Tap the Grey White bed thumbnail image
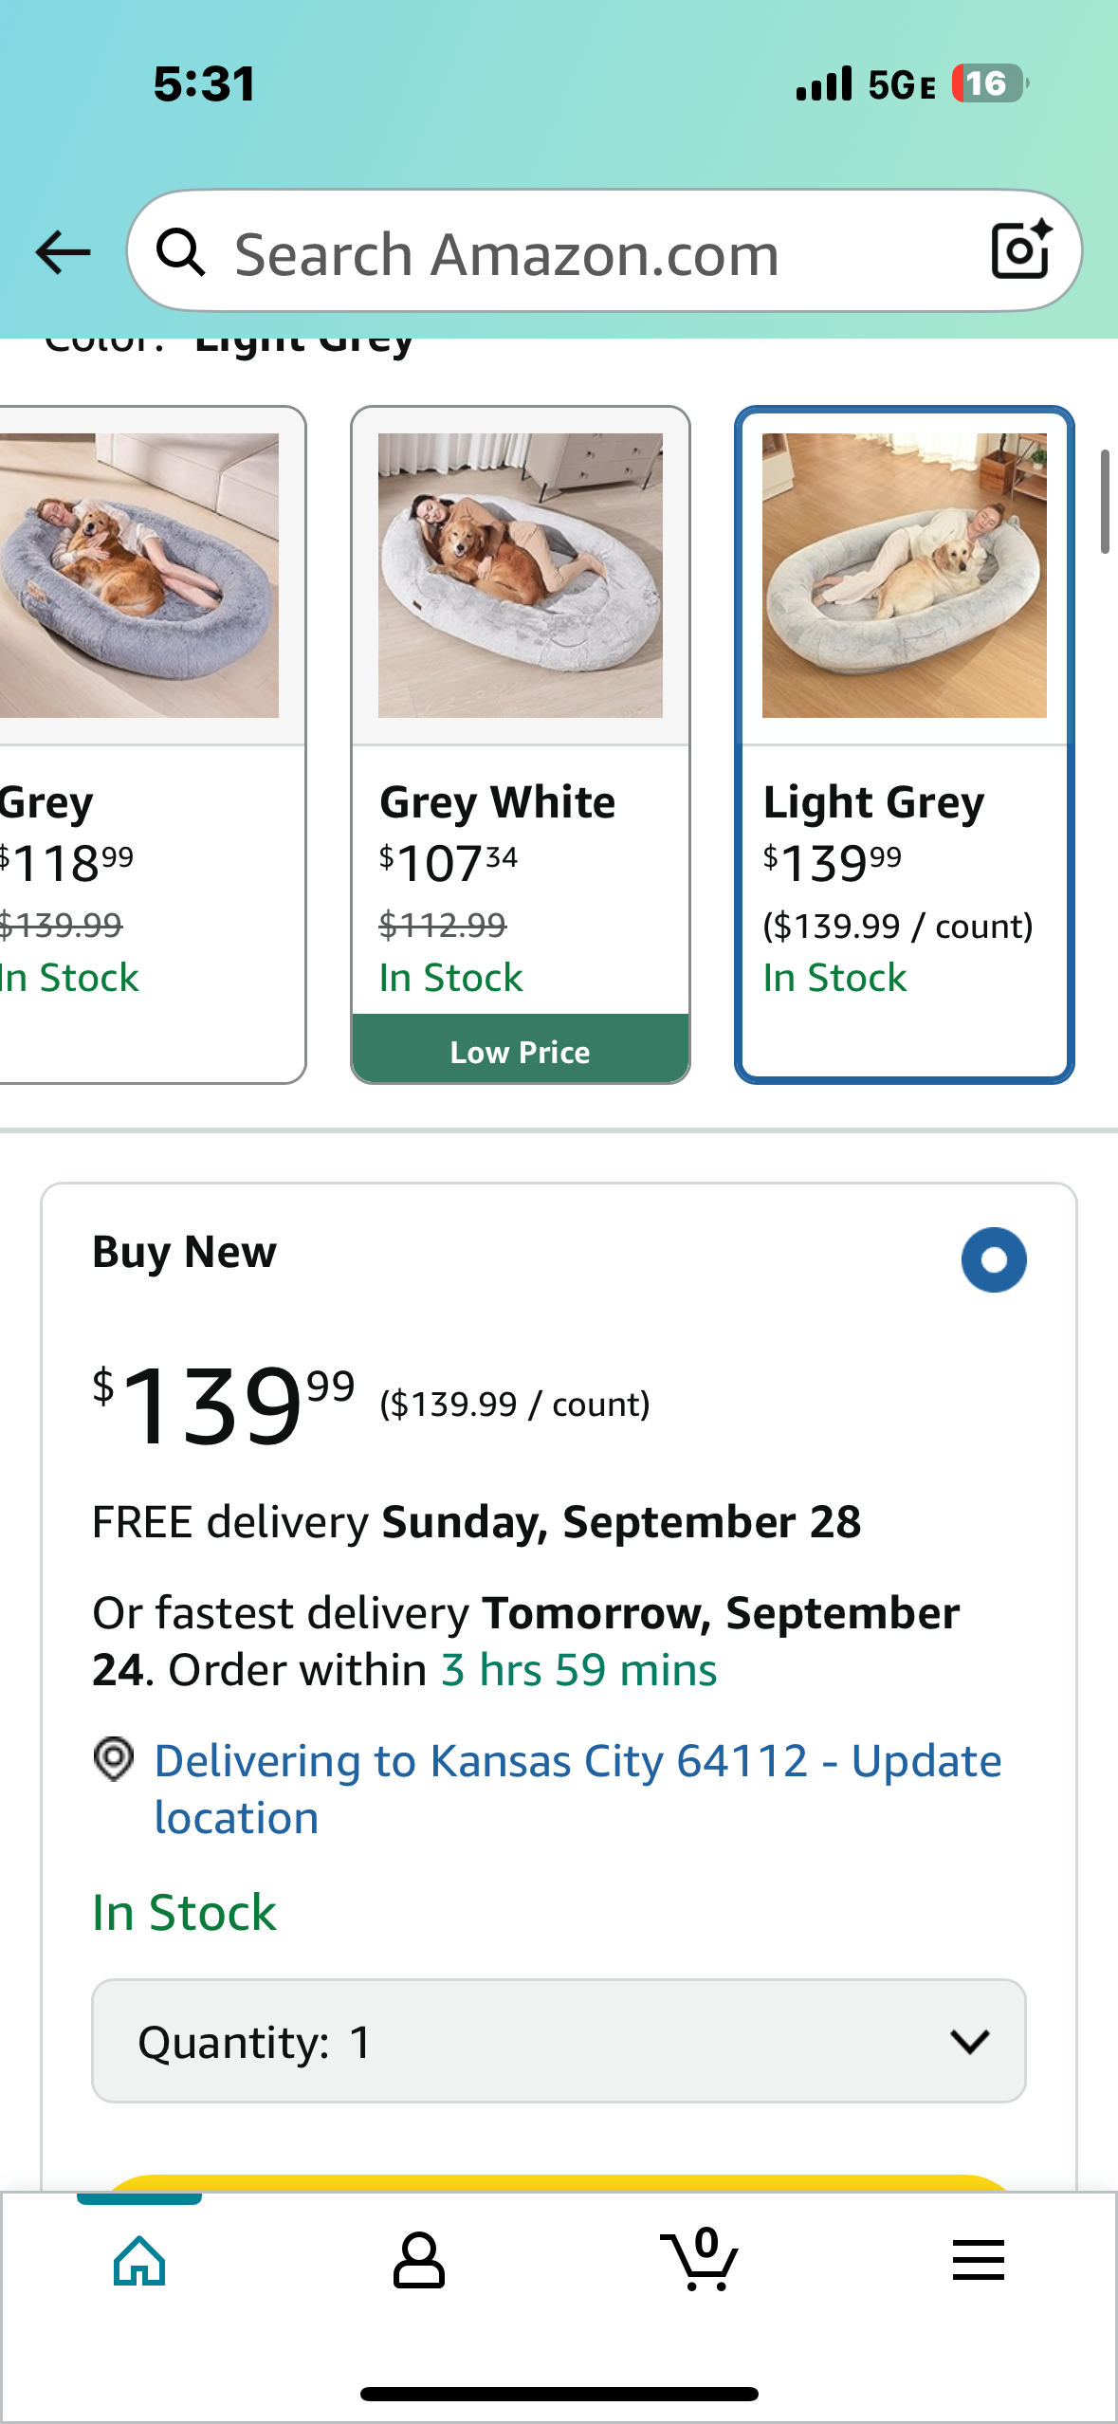This screenshot has height=2424, width=1118. 520,576
